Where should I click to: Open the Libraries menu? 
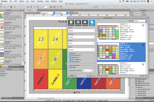coord(40,1)
